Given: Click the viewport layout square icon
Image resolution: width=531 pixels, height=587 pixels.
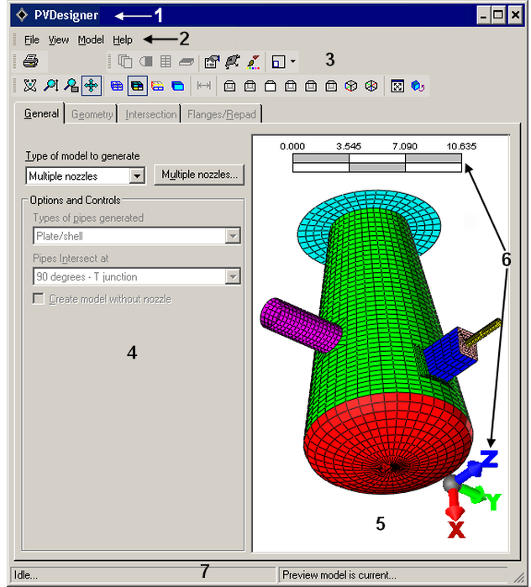Looking at the screenshot, I should tap(279, 62).
